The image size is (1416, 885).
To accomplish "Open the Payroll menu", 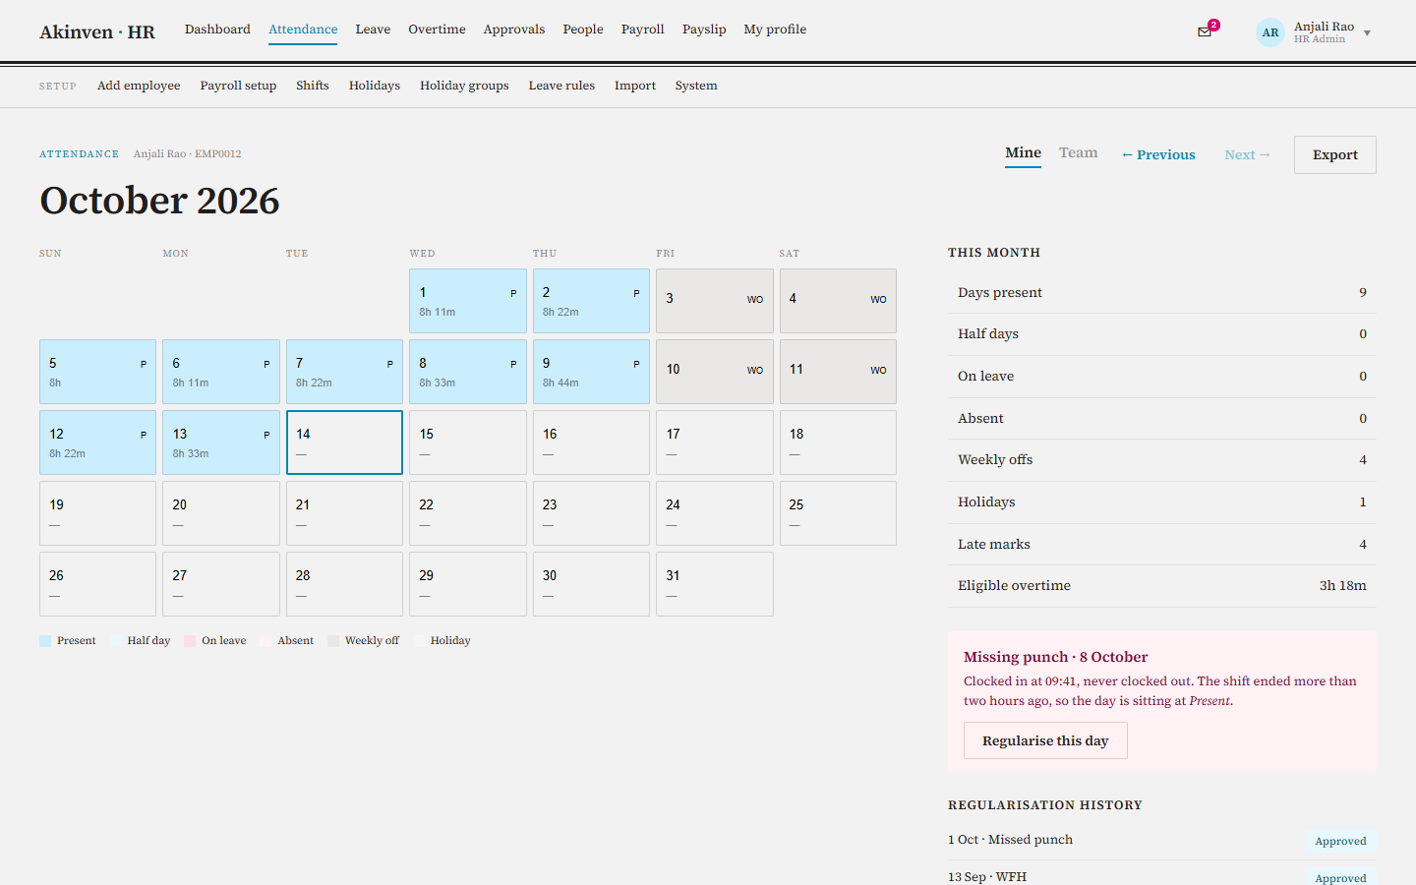I will coord(643,29).
